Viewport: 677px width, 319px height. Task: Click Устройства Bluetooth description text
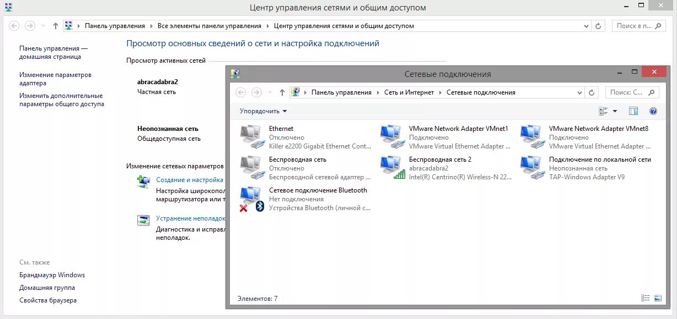point(320,208)
